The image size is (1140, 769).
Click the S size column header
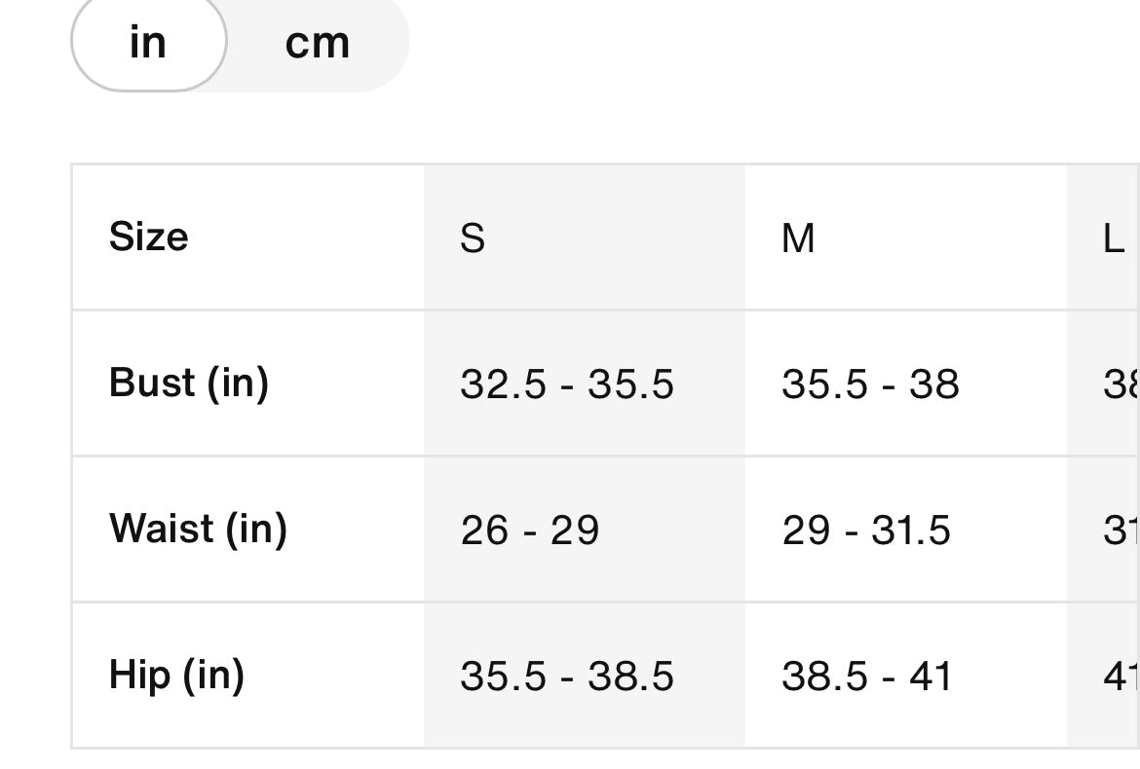coord(473,238)
